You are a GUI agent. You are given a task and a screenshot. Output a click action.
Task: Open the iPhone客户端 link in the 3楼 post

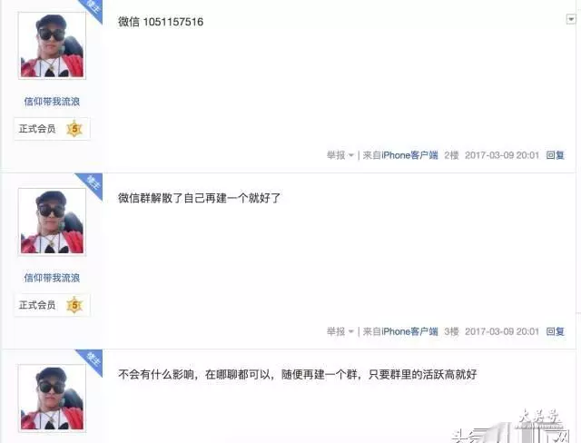click(x=409, y=331)
